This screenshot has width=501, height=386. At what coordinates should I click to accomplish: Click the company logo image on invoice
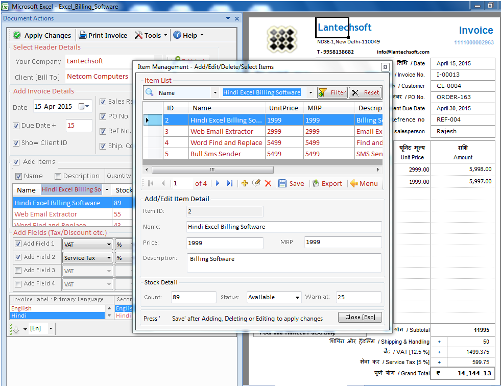coord(282,39)
